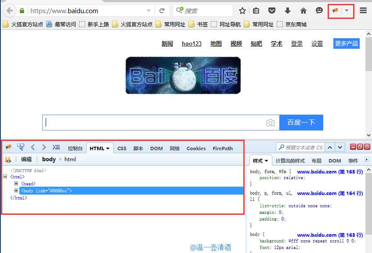The image size is (372, 253).
Task: Expand the <body> tree node
Action: pyautogui.click(x=16, y=190)
